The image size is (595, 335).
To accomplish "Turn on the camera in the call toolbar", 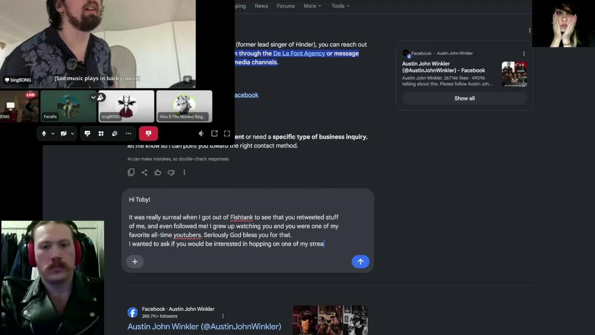I will (x=64, y=134).
